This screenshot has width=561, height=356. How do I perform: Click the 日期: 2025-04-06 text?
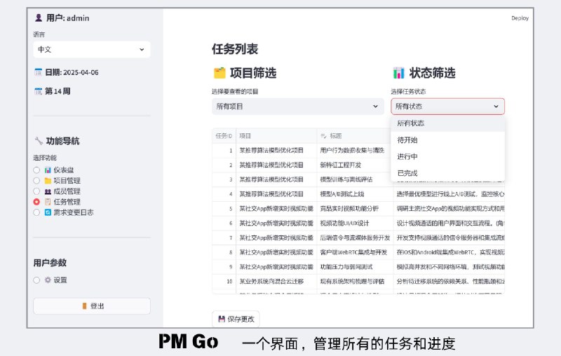[x=72, y=72]
